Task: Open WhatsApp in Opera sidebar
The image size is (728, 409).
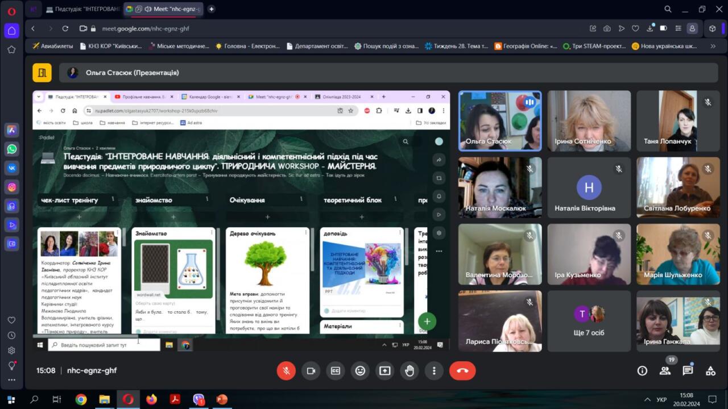Action: click(x=11, y=149)
